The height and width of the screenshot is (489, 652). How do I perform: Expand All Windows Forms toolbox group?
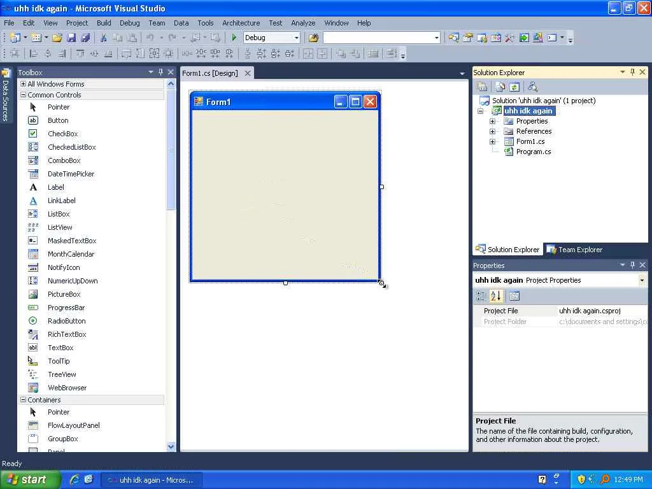tap(24, 83)
